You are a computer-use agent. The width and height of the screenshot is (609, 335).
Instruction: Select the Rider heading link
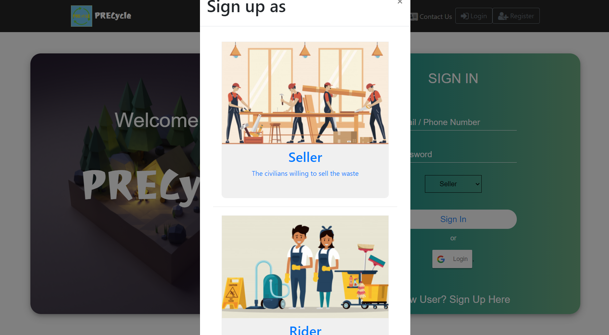[305, 330]
